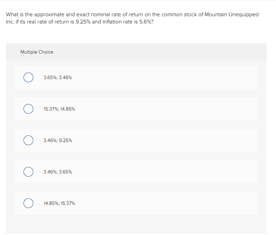Click empty card space right of 14.85%; 15.37%
Viewport: 276px width, 235px height.
click(x=166, y=203)
